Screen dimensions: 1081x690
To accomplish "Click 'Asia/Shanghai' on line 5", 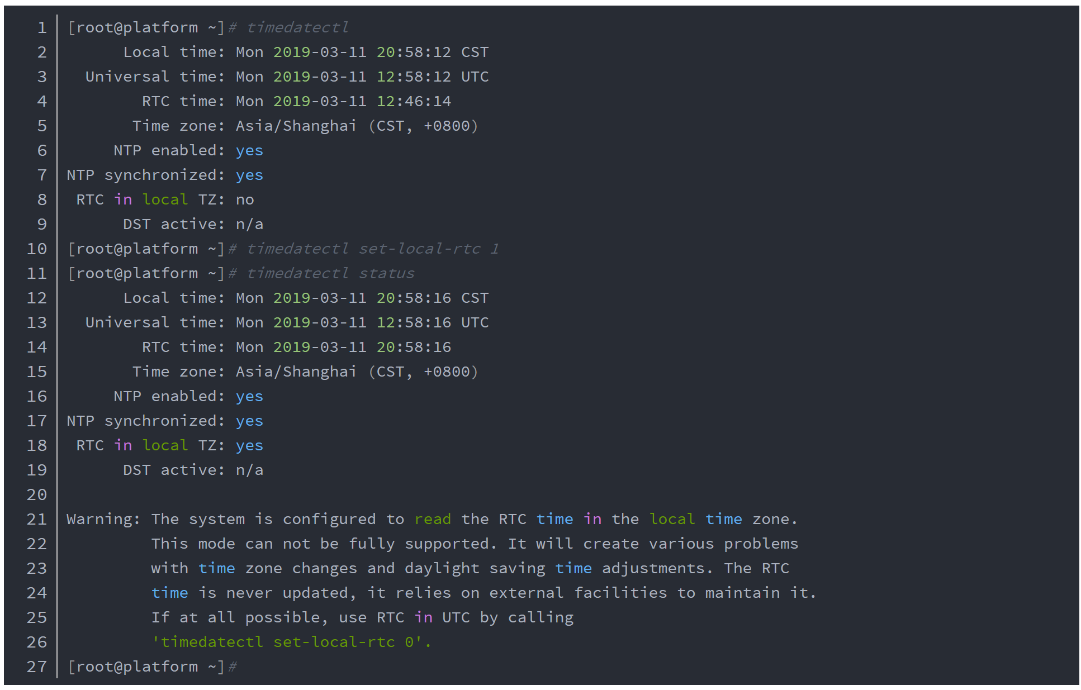I will [296, 126].
